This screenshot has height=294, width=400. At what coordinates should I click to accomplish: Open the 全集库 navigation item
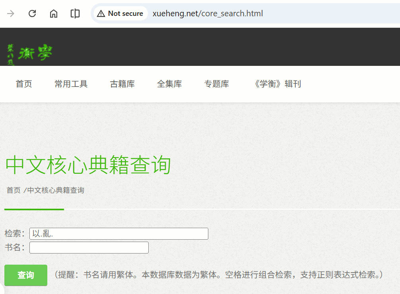(x=169, y=84)
